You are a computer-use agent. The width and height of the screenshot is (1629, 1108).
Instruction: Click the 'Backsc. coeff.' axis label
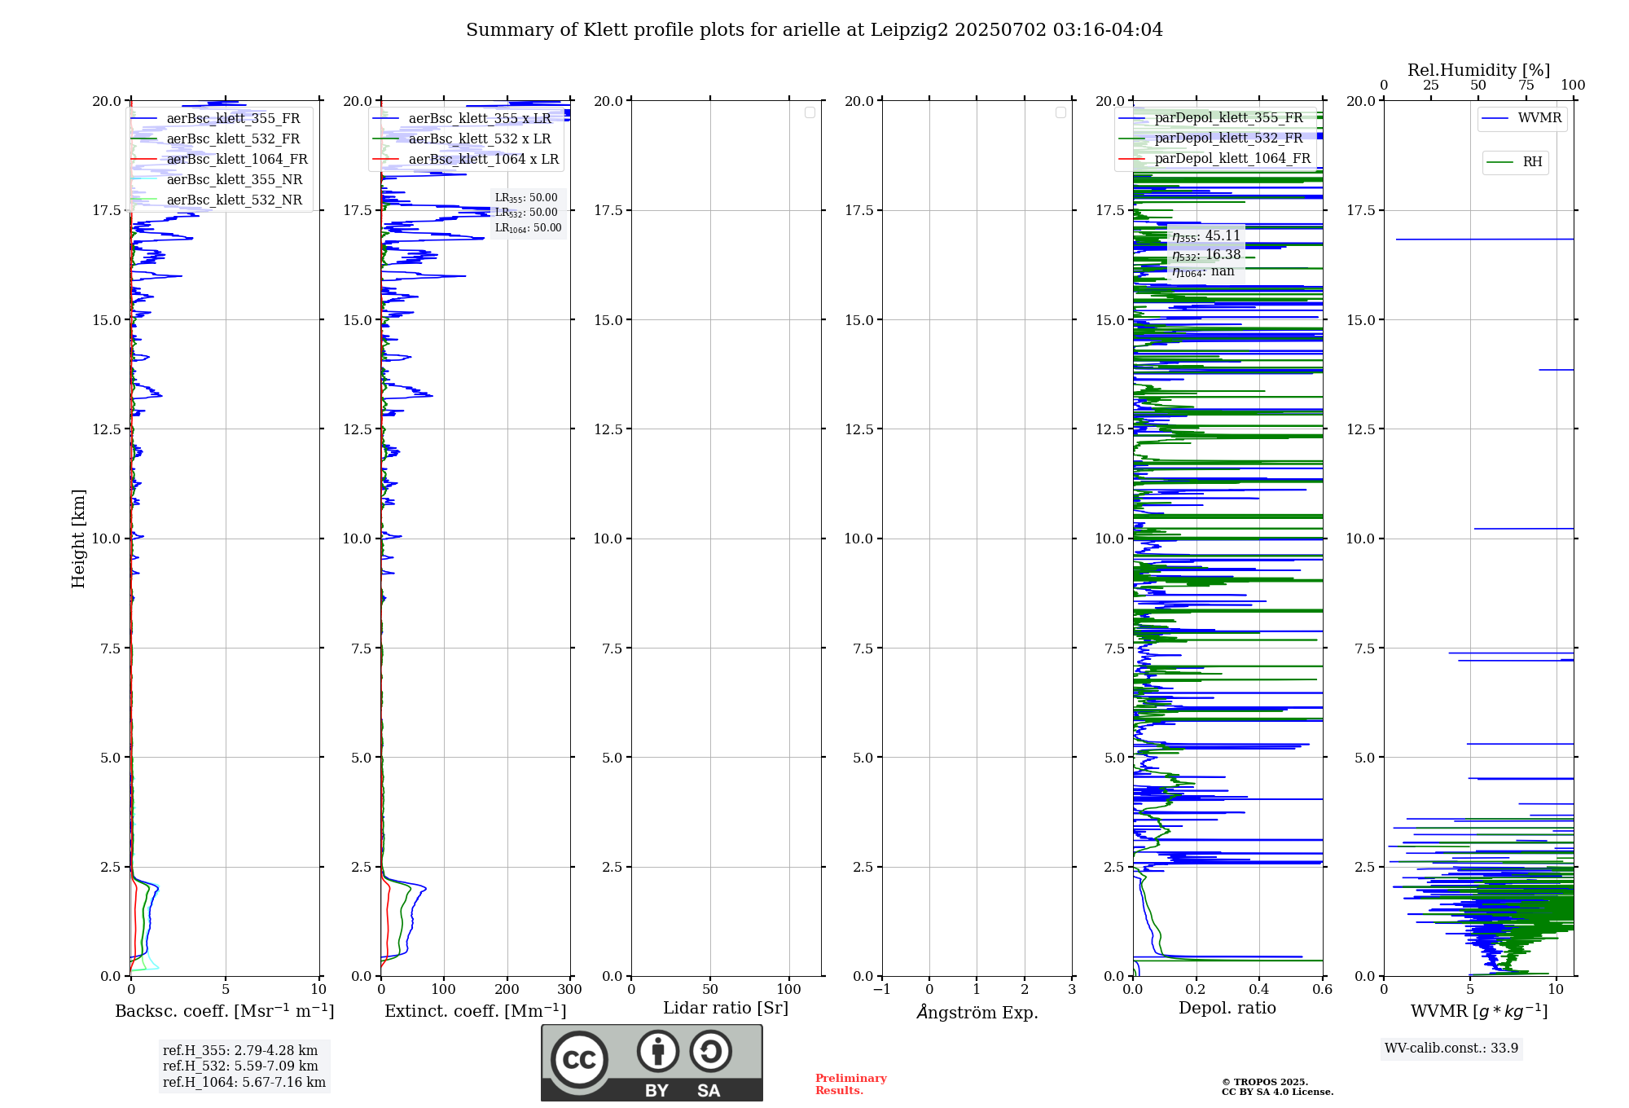[x=225, y=1011]
